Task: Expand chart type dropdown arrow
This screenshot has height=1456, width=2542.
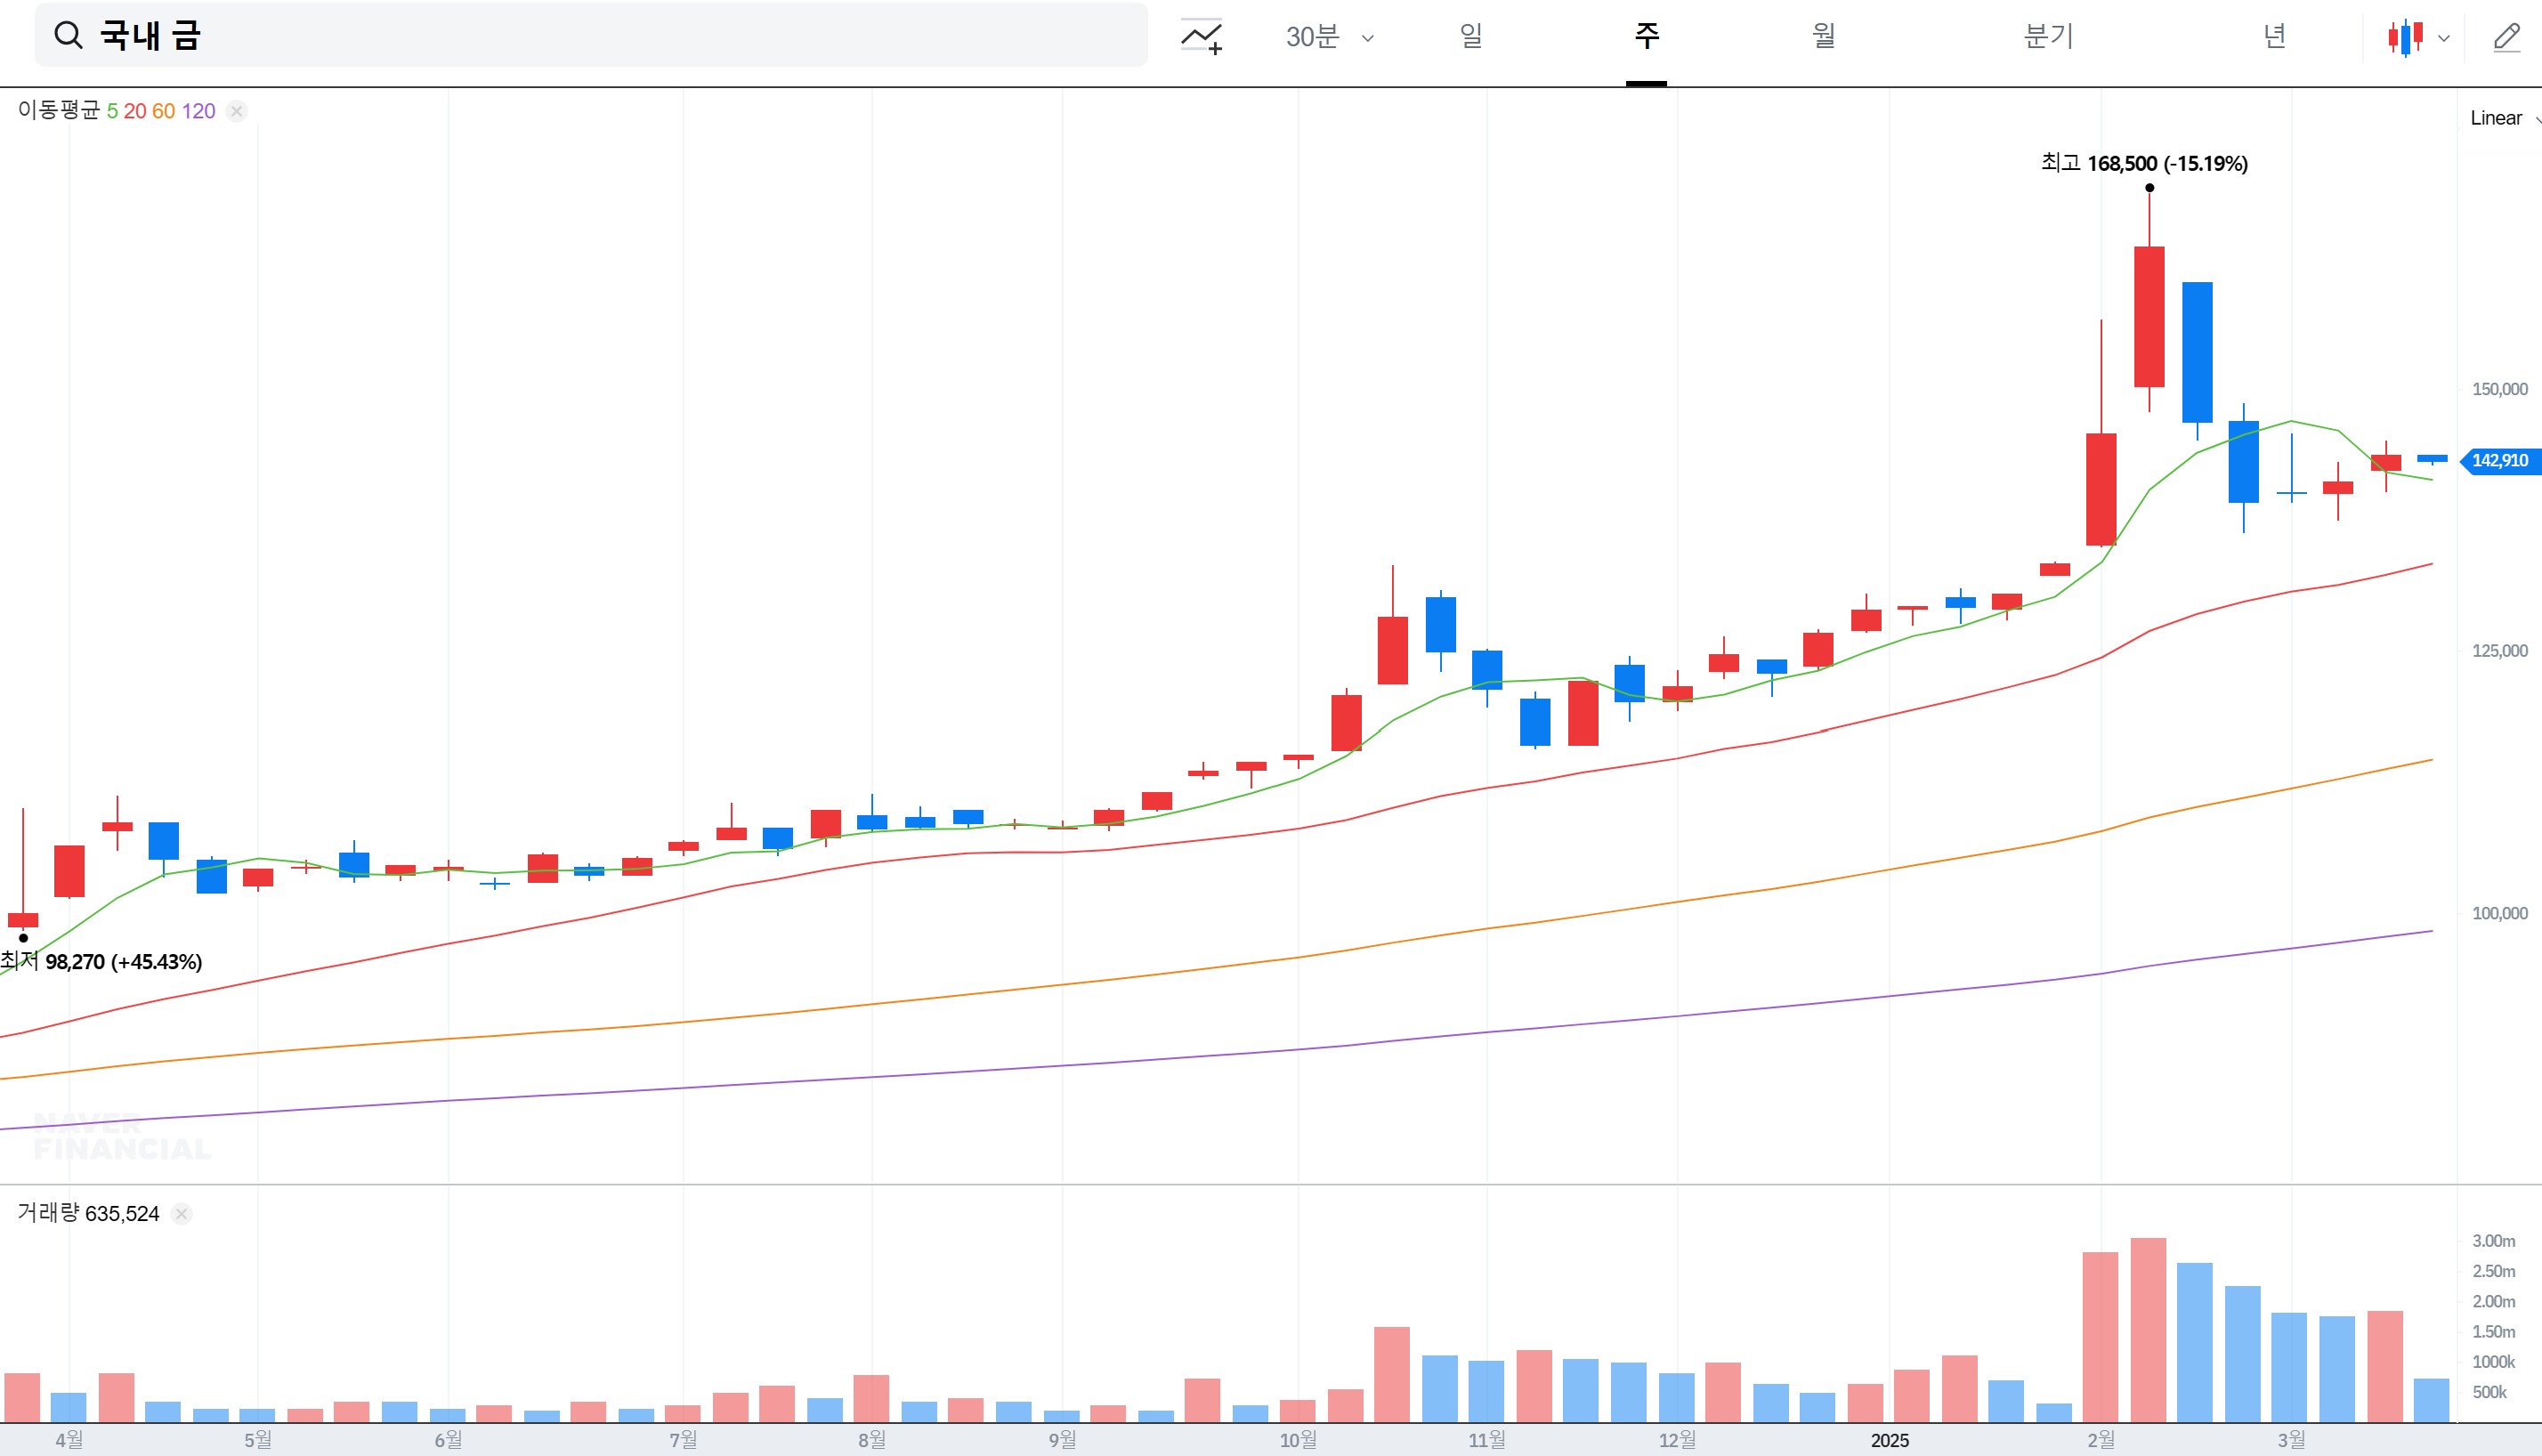Action: tap(2443, 39)
